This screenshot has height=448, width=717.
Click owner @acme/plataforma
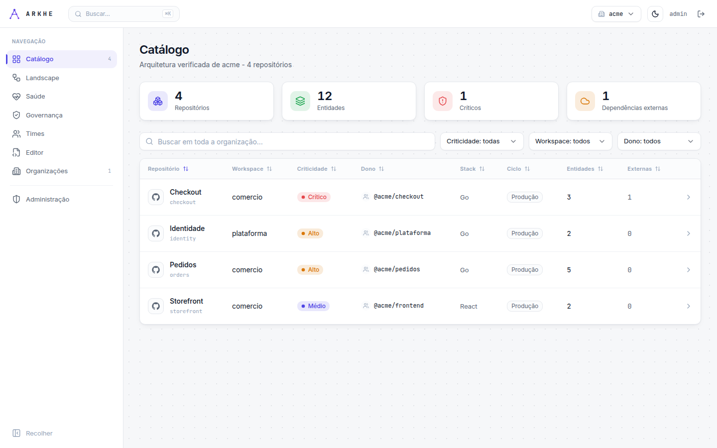click(402, 233)
